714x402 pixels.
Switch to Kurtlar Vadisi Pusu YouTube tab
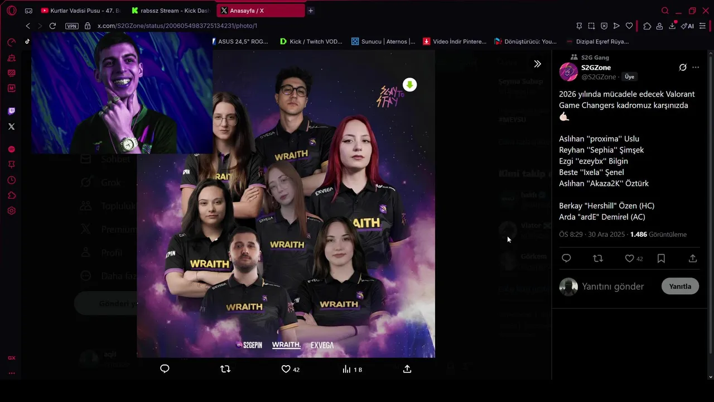coord(80,11)
